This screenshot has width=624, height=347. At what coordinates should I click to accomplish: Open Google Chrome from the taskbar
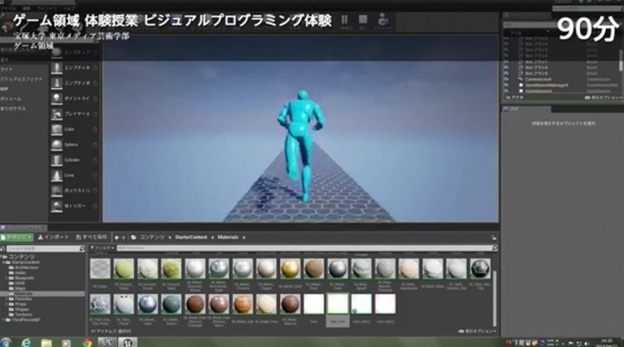coord(87,343)
